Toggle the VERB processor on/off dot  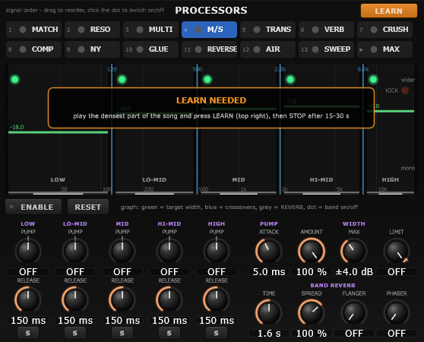coord(315,30)
